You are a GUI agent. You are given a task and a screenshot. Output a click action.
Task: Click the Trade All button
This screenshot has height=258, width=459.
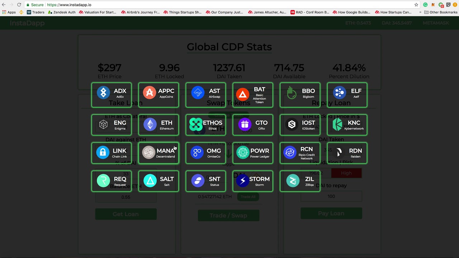pyautogui.click(x=248, y=197)
